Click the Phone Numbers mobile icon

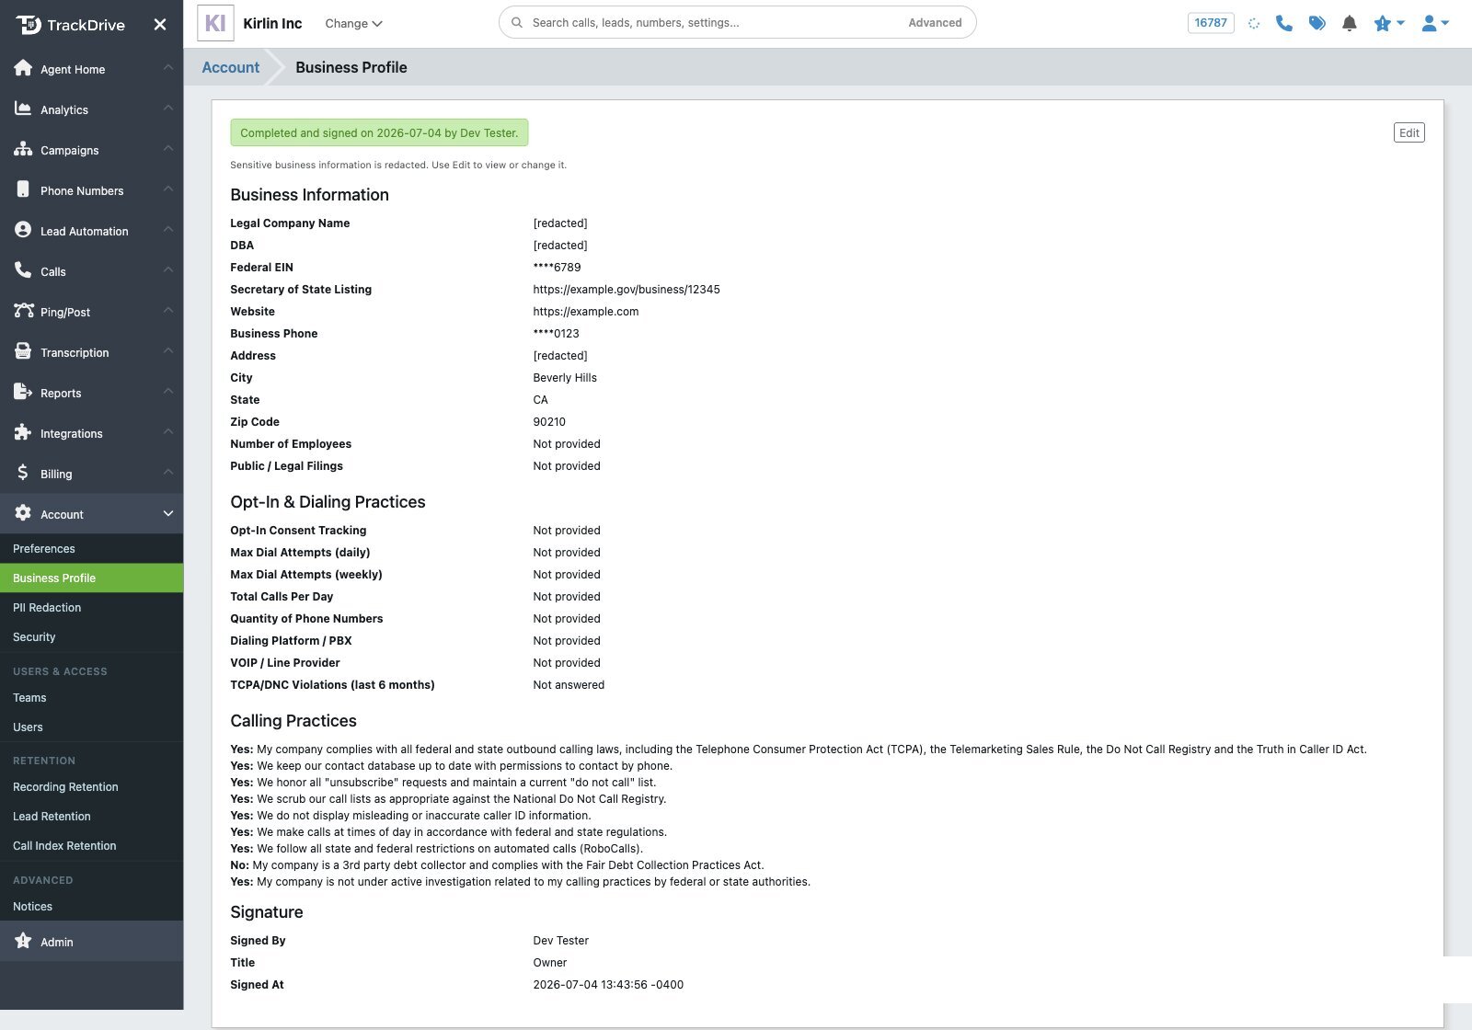[23, 189]
